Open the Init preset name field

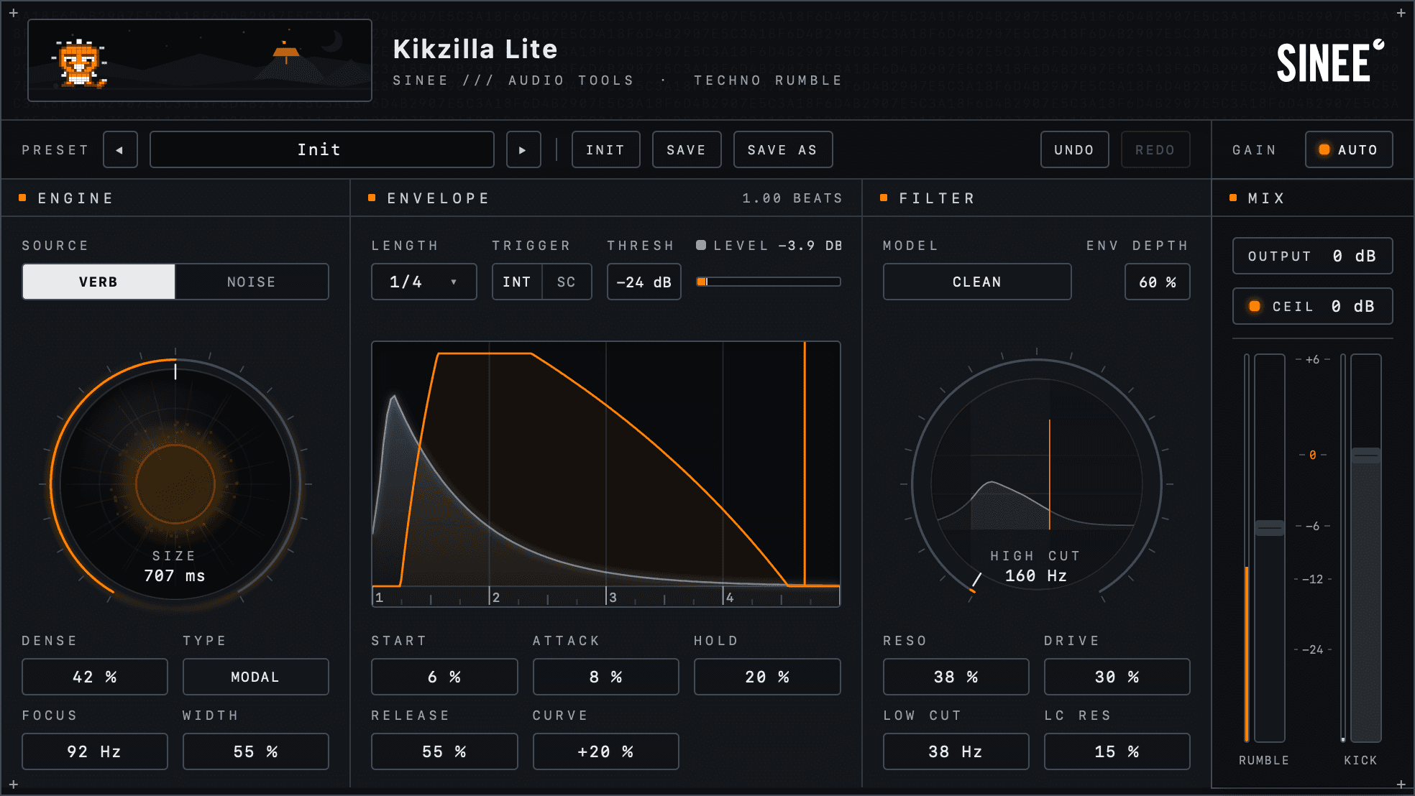pyautogui.click(x=321, y=150)
